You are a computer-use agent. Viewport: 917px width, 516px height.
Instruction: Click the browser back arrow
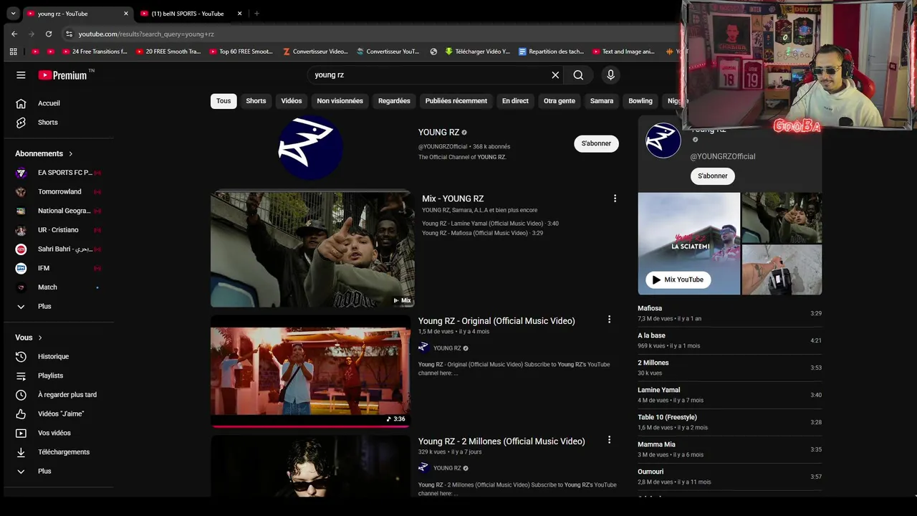(14, 34)
